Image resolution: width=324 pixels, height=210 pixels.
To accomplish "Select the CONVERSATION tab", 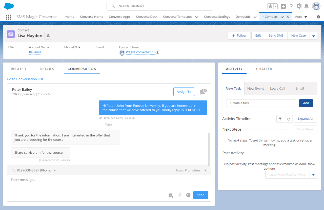I will pos(82,69).
